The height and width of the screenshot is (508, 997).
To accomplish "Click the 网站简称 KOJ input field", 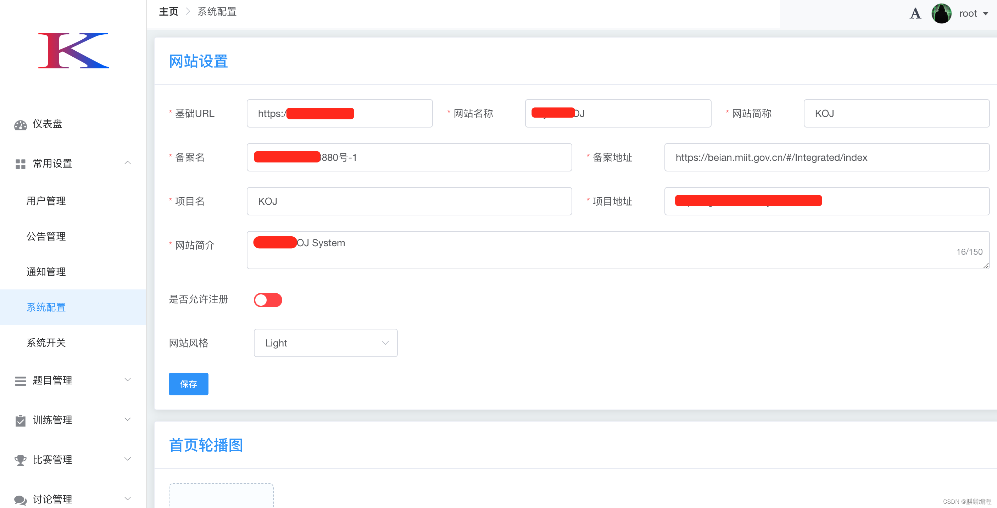I will coord(896,114).
